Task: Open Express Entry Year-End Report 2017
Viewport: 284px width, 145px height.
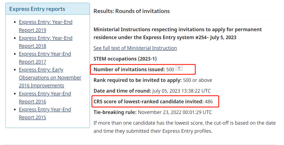Action: pyautogui.click(x=45, y=58)
